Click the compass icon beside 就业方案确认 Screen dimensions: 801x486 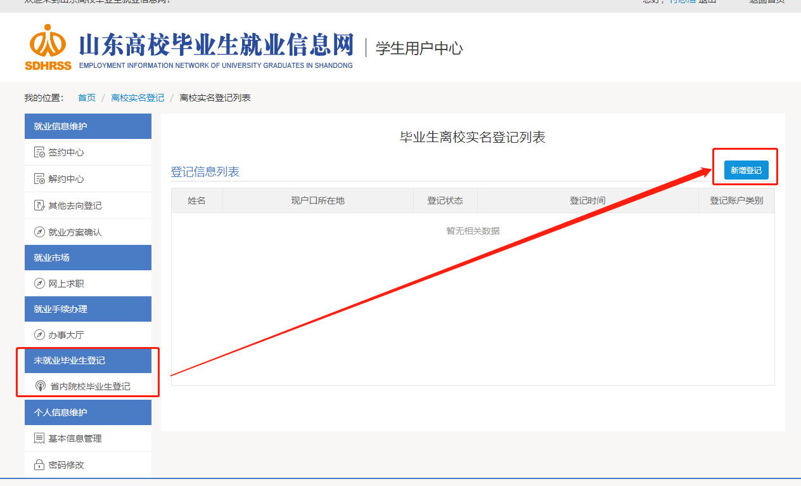click(39, 232)
